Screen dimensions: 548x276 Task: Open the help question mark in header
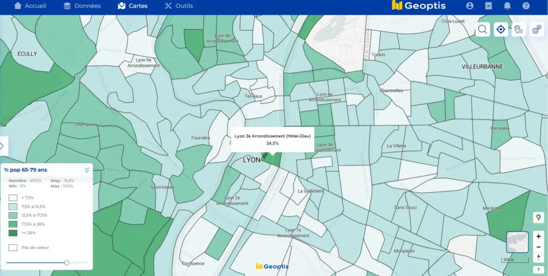click(x=526, y=6)
